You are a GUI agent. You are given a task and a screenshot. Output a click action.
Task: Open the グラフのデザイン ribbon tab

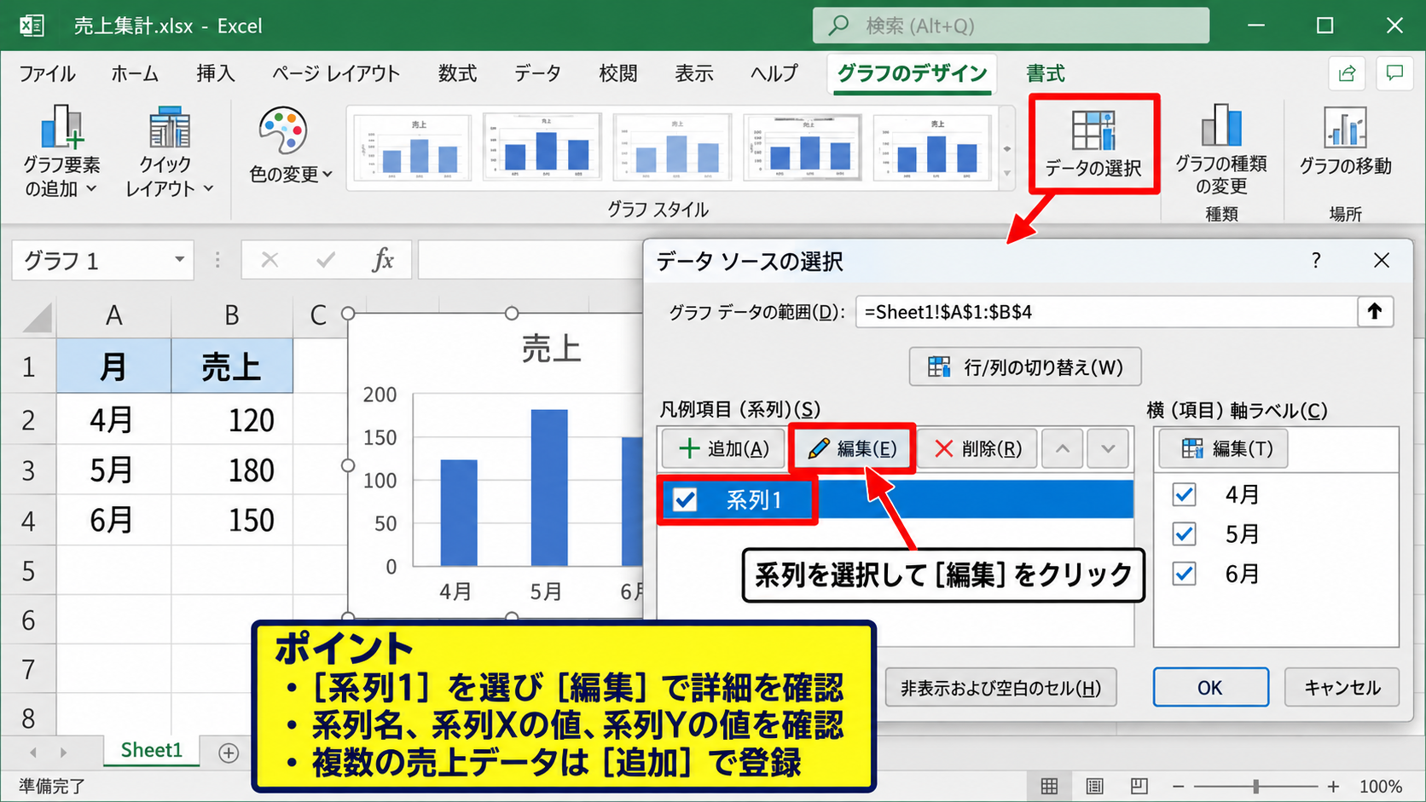click(912, 73)
